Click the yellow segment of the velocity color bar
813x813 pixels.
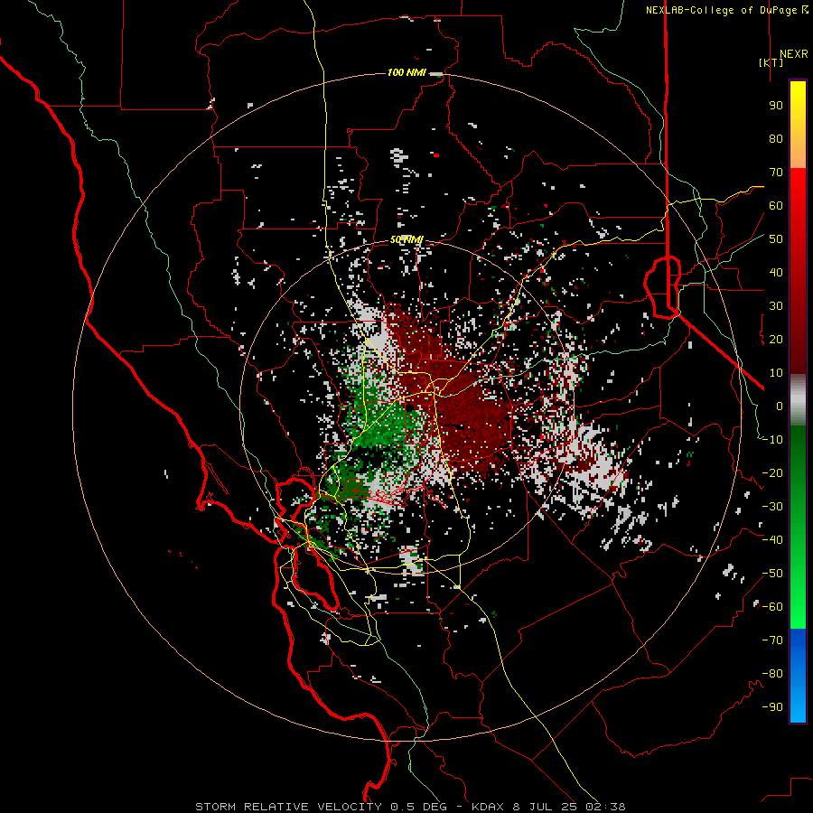coord(798,125)
